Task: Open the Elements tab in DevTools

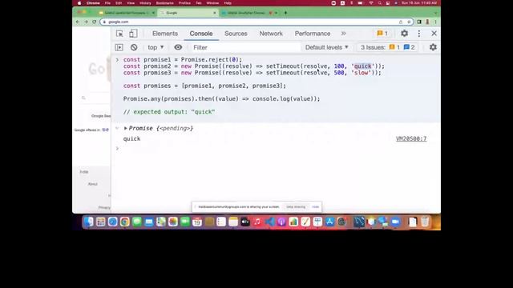Action: [165, 34]
